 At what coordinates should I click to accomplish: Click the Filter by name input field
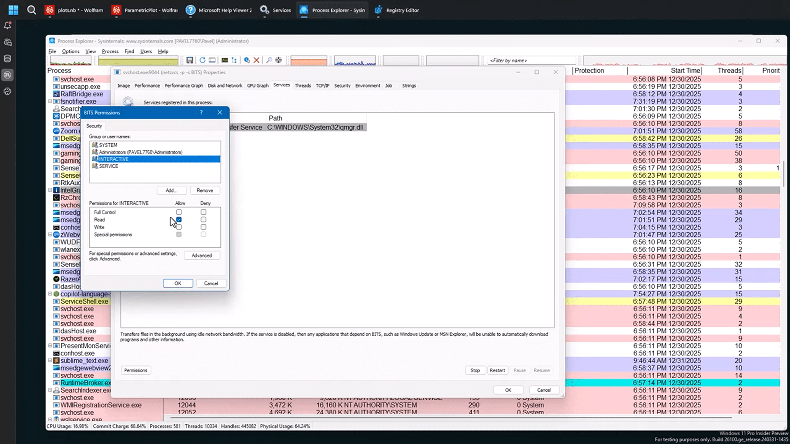[531, 60]
